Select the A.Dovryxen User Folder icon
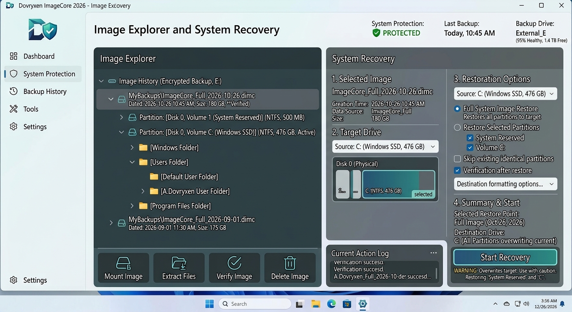Screen dimensions: 572x312 click(154, 191)
